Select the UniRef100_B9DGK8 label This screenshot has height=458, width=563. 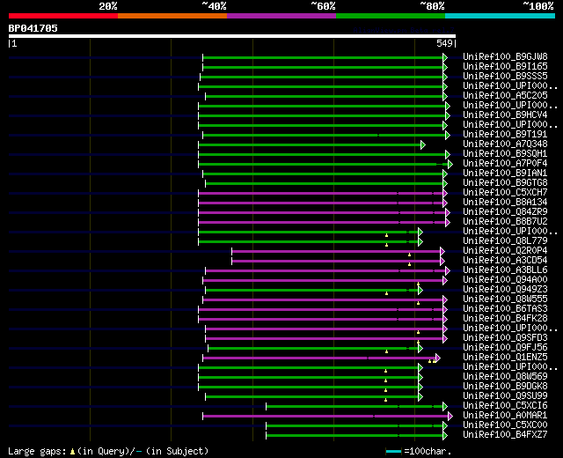coord(505,386)
